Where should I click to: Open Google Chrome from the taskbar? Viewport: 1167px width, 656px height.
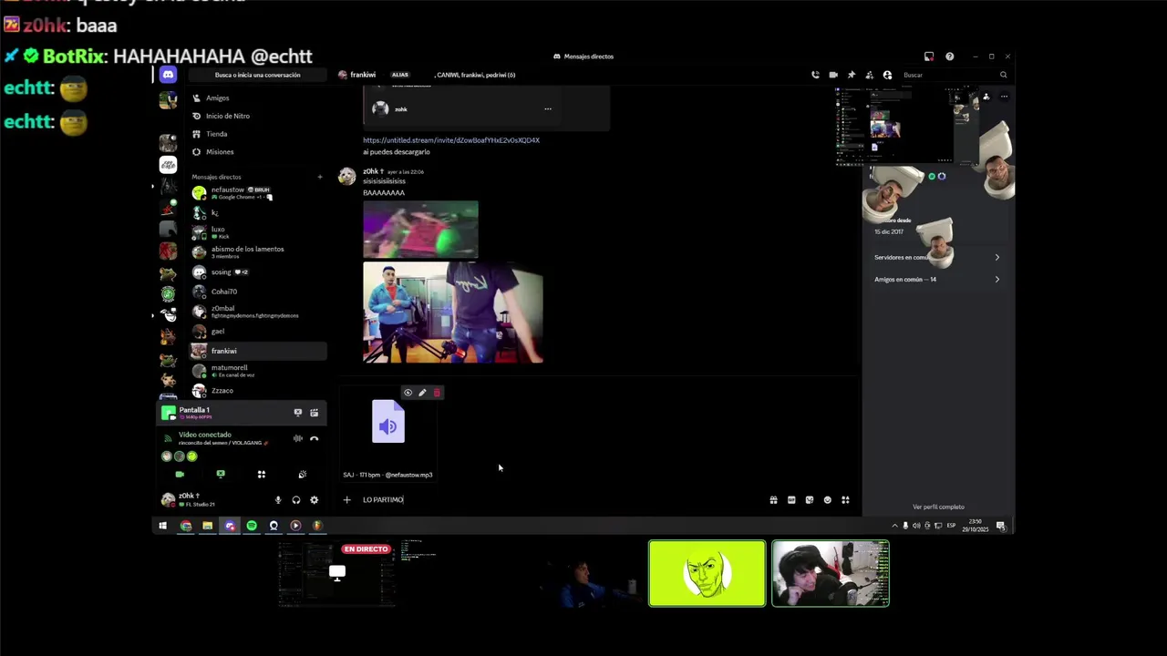pyautogui.click(x=186, y=526)
